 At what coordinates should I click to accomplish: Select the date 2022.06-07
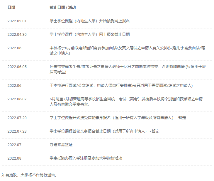(17, 99)
